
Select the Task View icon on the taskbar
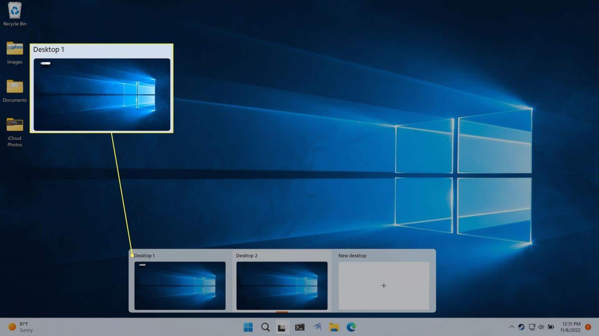point(282,327)
